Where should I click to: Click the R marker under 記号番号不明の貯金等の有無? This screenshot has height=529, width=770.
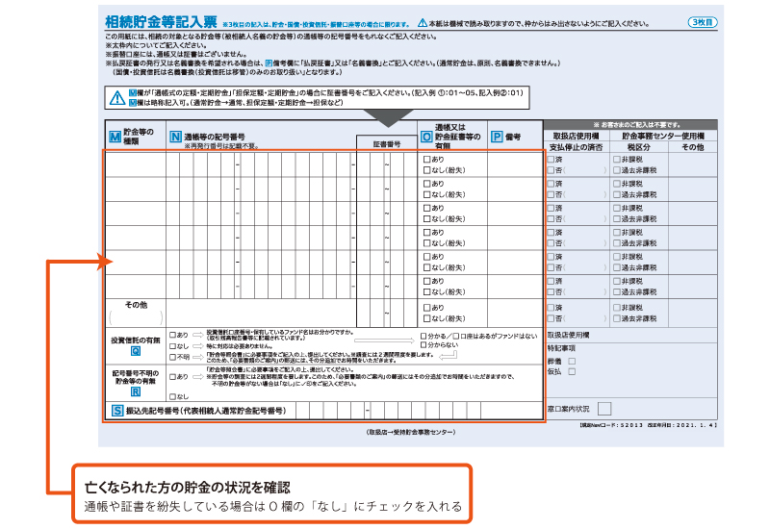(136, 391)
